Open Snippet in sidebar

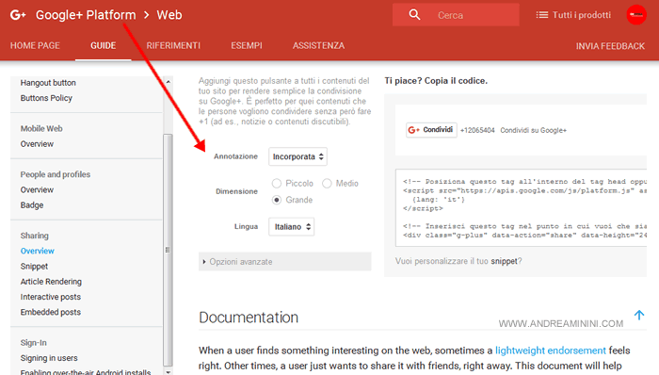[x=34, y=267]
